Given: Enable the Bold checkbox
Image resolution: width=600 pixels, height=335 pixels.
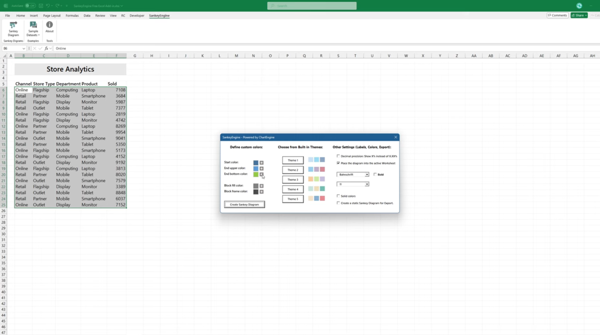Looking at the screenshot, I should 375,174.
